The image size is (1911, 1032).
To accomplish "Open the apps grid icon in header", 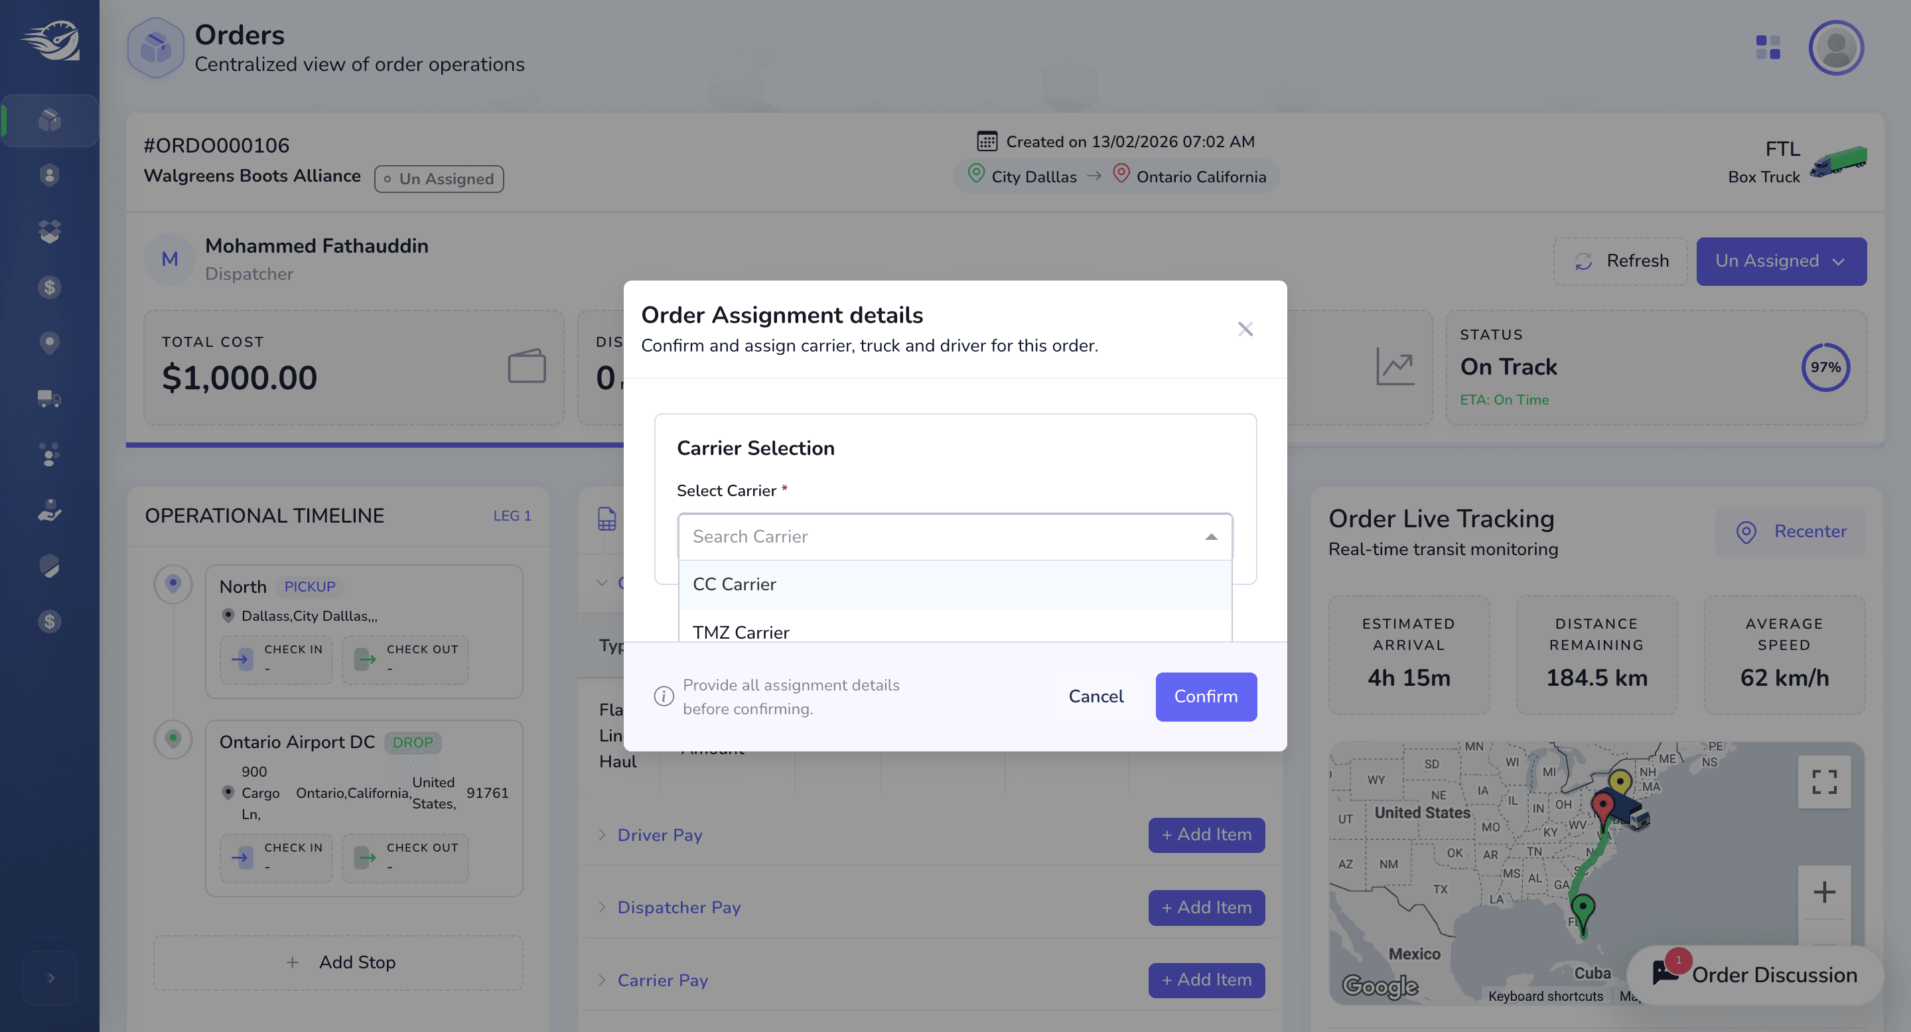I will pyautogui.click(x=1768, y=48).
